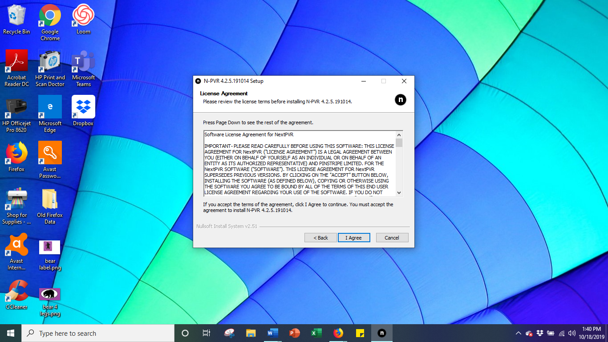This screenshot has height=342, width=608.
Task: Click the taskbar search box
Action: (x=98, y=333)
